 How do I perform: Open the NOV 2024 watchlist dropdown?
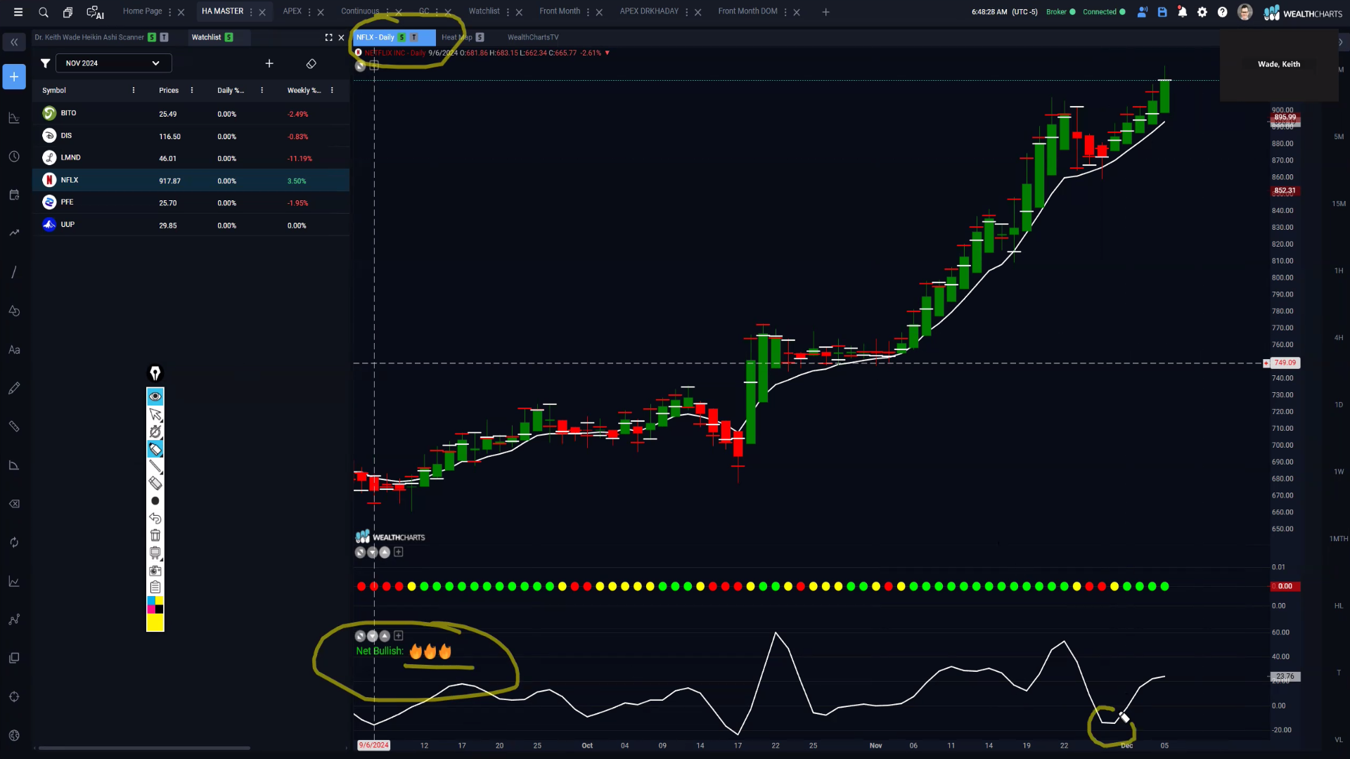(x=113, y=63)
